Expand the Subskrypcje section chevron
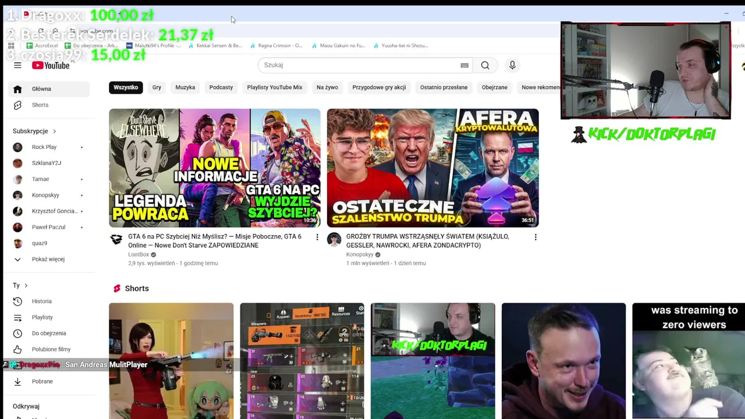This screenshot has height=419, width=745. tap(55, 132)
